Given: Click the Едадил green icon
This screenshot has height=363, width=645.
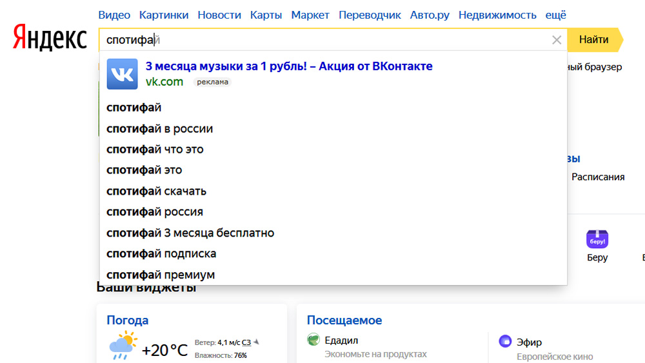Looking at the screenshot, I should pyautogui.click(x=313, y=340).
